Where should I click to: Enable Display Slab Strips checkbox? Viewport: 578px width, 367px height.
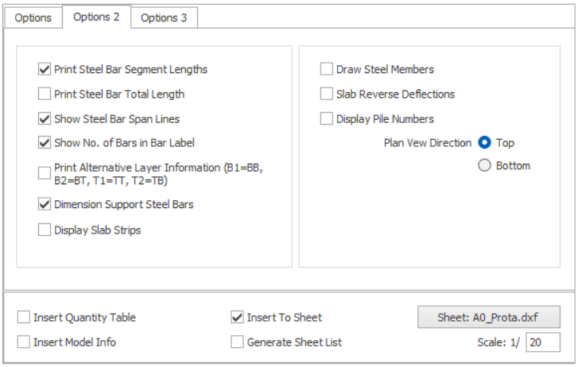45,230
